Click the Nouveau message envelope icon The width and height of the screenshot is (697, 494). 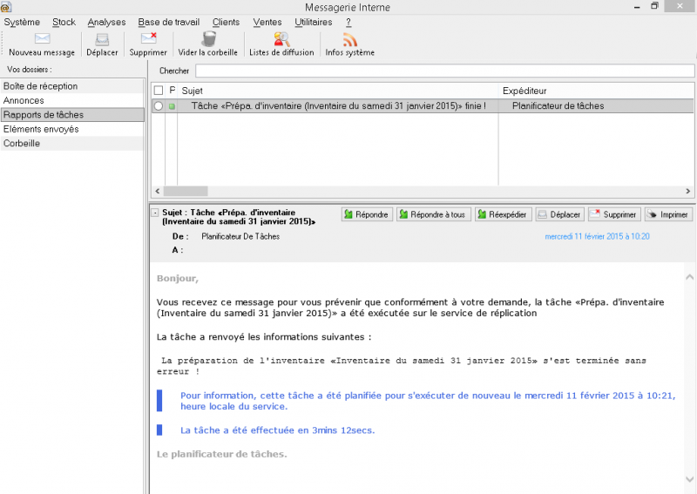pos(42,38)
